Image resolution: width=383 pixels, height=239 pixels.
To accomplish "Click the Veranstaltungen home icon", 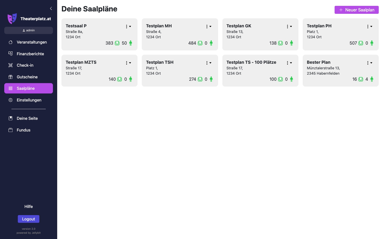I will tap(11, 42).
